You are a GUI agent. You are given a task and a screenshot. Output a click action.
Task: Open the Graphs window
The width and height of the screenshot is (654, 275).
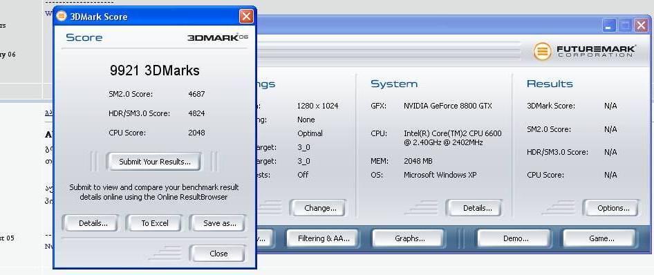409,239
